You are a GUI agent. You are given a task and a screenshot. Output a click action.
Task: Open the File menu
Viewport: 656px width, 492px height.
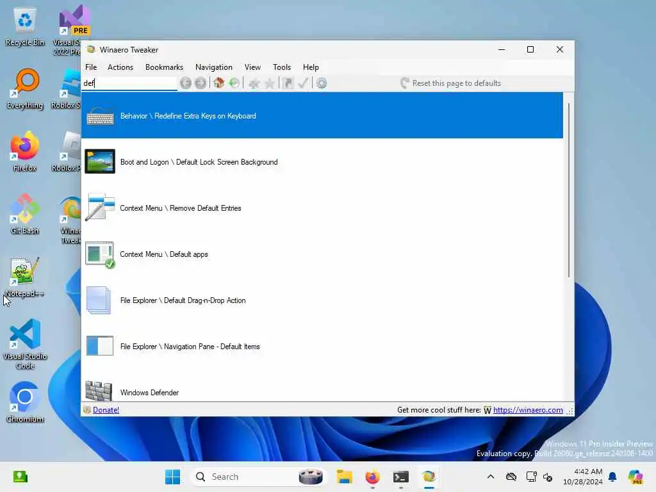(x=91, y=67)
